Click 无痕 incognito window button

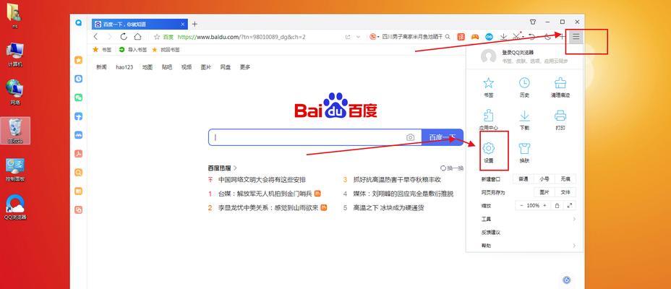coord(565,179)
